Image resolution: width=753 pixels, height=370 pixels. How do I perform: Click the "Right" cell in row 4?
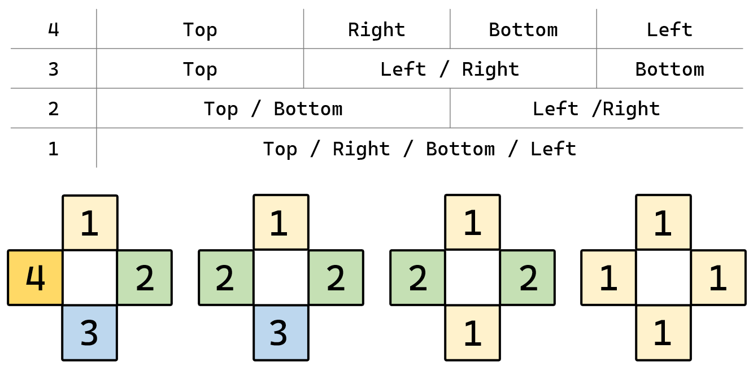tap(376, 29)
